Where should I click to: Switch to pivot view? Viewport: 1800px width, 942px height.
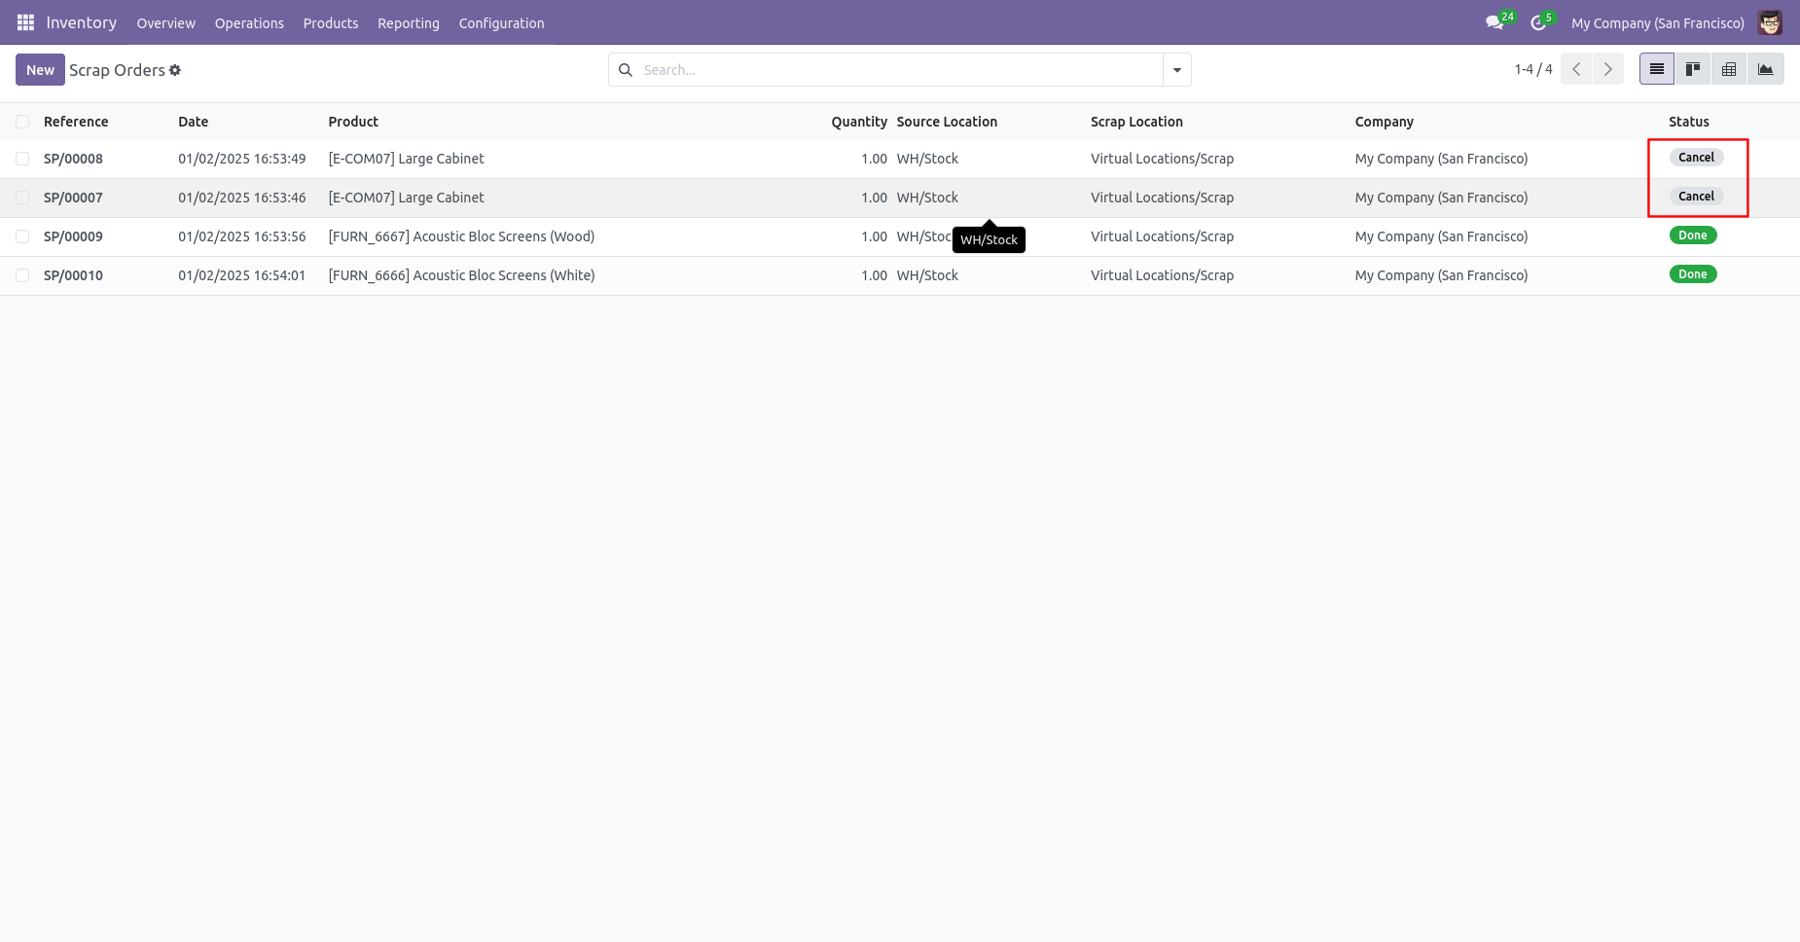coord(1729,69)
